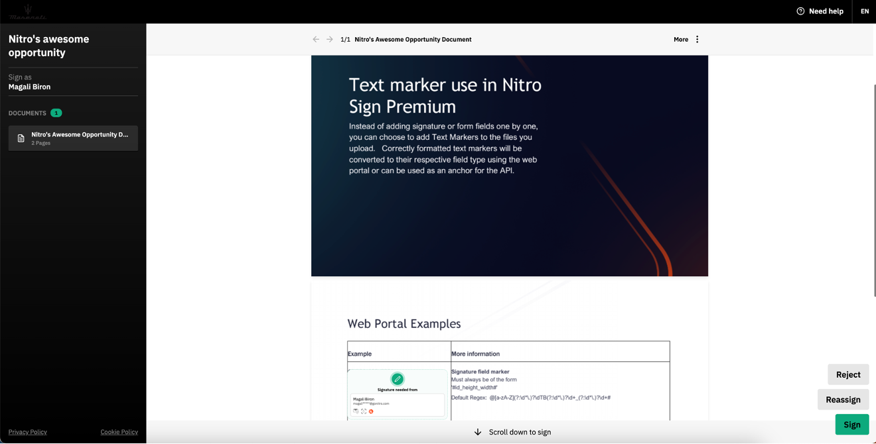Click the down arrow beside Scroll down to sign
Viewport: 876px width, 444px height.
click(478, 432)
